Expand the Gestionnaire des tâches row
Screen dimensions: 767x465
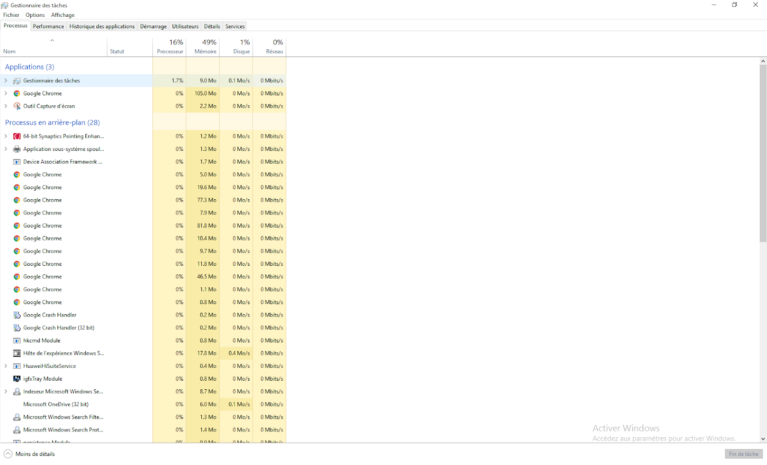pos(6,80)
